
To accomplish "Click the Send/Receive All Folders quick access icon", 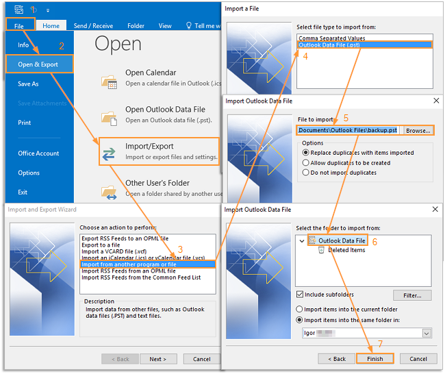I will [19, 10].
